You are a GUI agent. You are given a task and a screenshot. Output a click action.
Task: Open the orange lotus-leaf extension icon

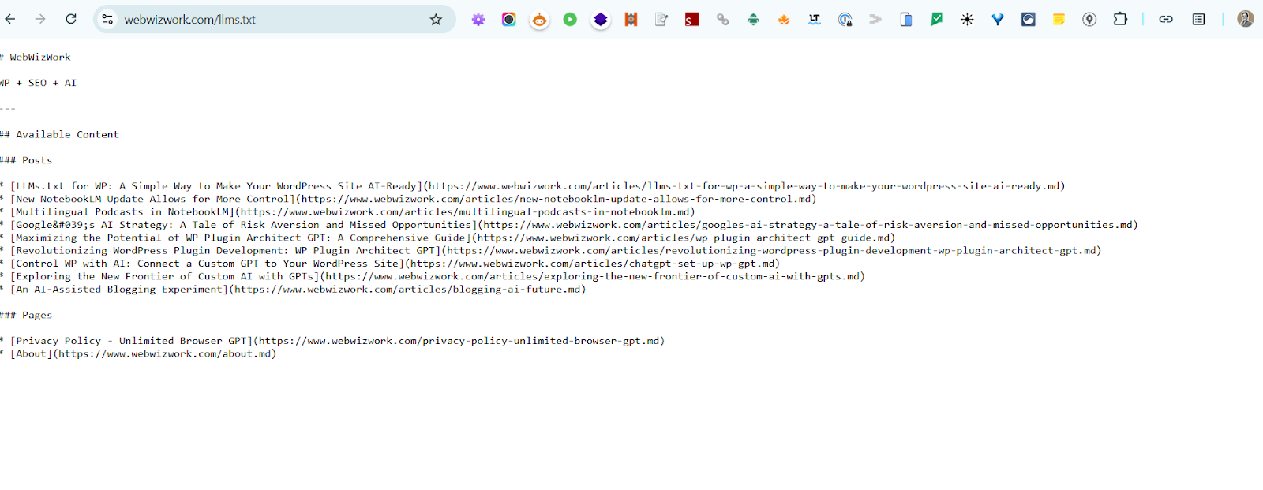point(784,20)
